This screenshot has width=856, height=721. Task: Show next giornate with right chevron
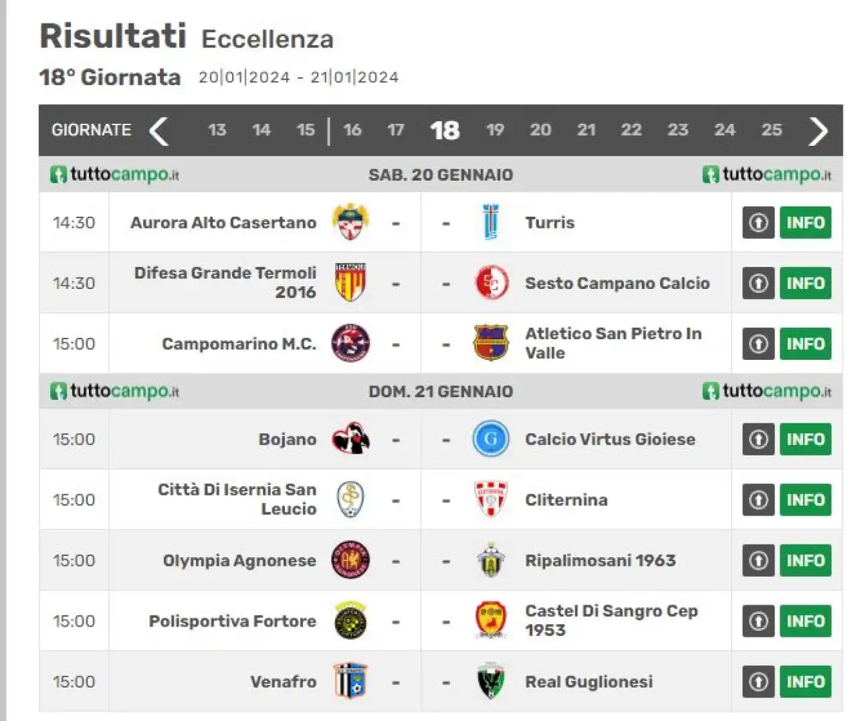[818, 130]
